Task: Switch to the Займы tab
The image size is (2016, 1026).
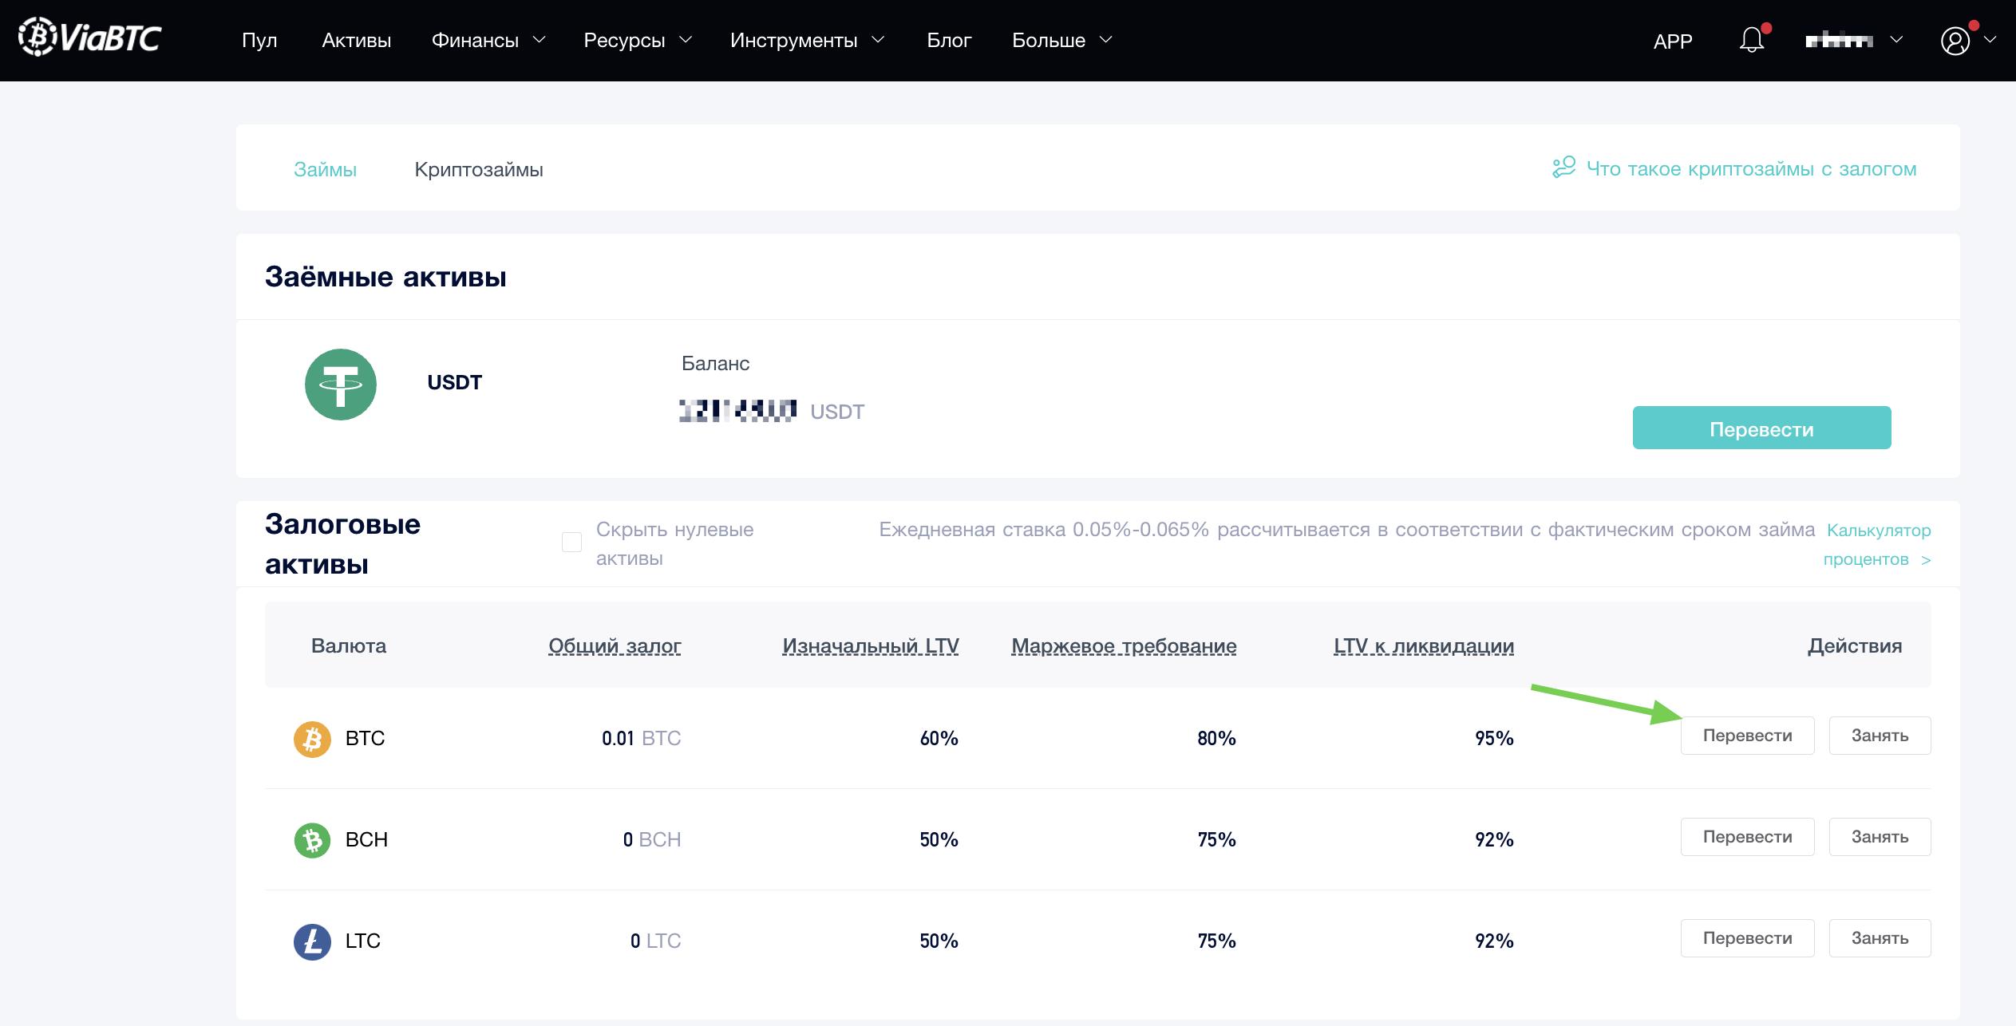Action: pyautogui.click(x=325, y=169)
